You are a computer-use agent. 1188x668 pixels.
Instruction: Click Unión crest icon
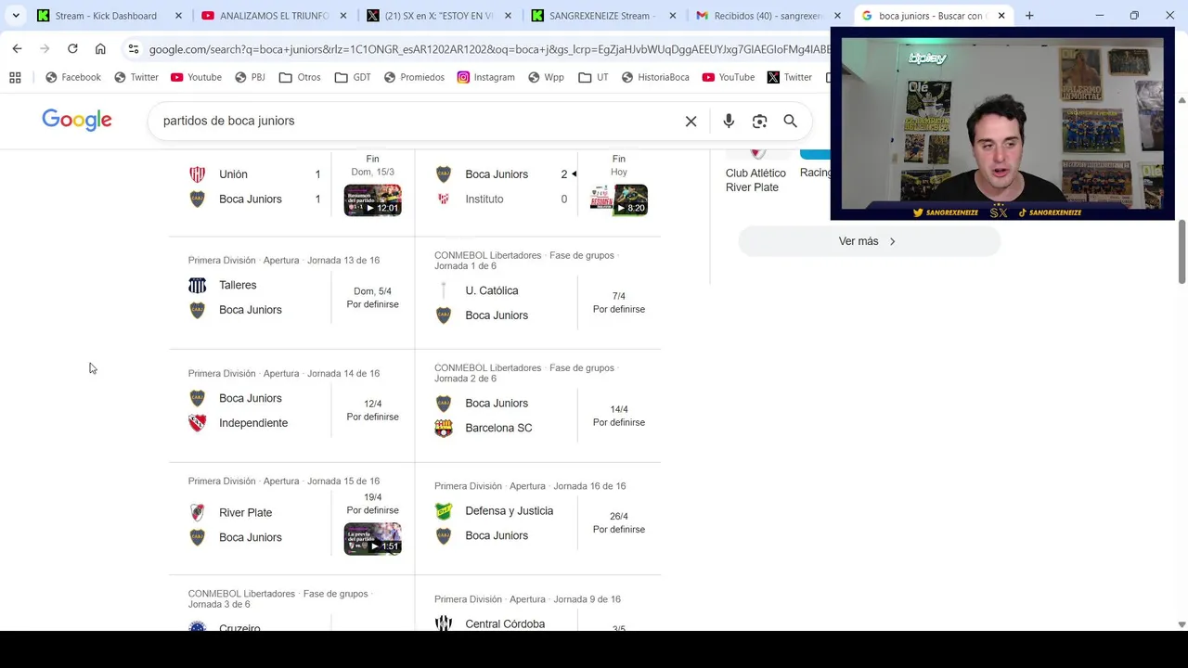point(197,174)
